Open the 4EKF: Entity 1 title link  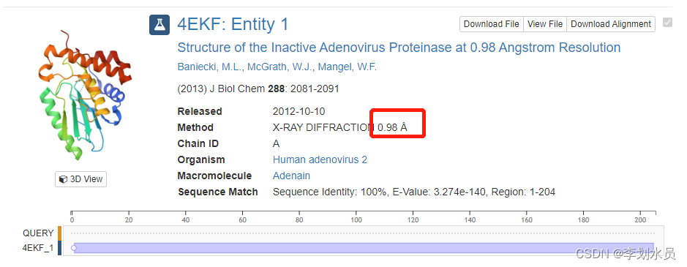point(233,24)
